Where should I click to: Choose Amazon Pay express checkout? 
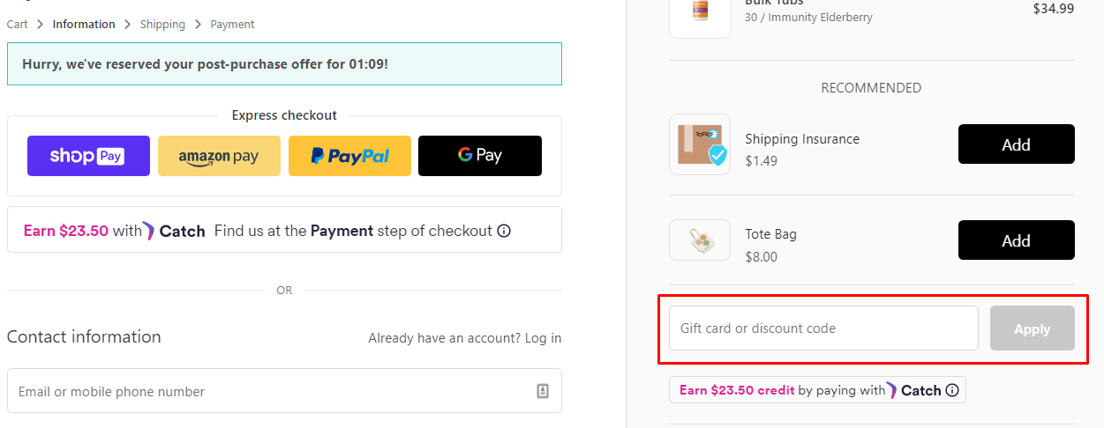[219, 156]
